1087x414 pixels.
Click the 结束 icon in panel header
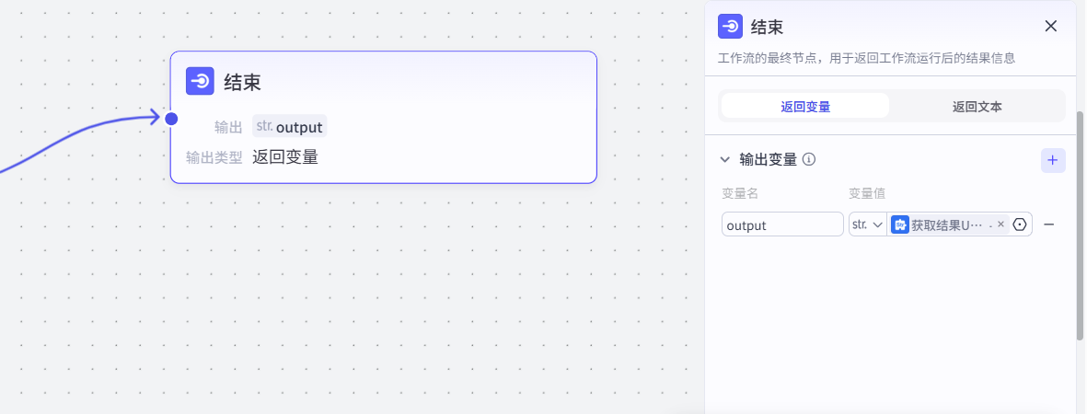[x=730, y=26]
